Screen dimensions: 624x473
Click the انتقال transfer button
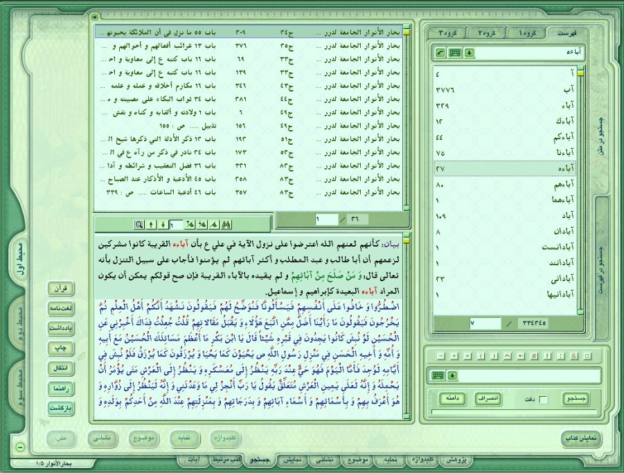[x=61, y=368]
